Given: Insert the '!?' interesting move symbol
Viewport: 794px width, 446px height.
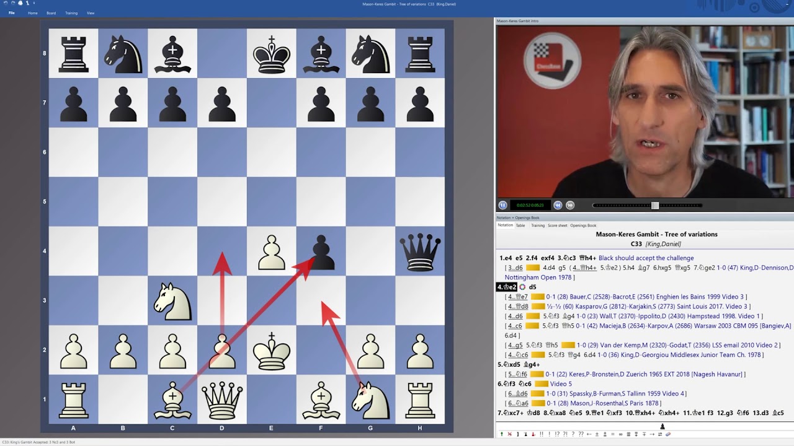Looking at the screenshot, I should pyautogui.click(x=557, y=434).
